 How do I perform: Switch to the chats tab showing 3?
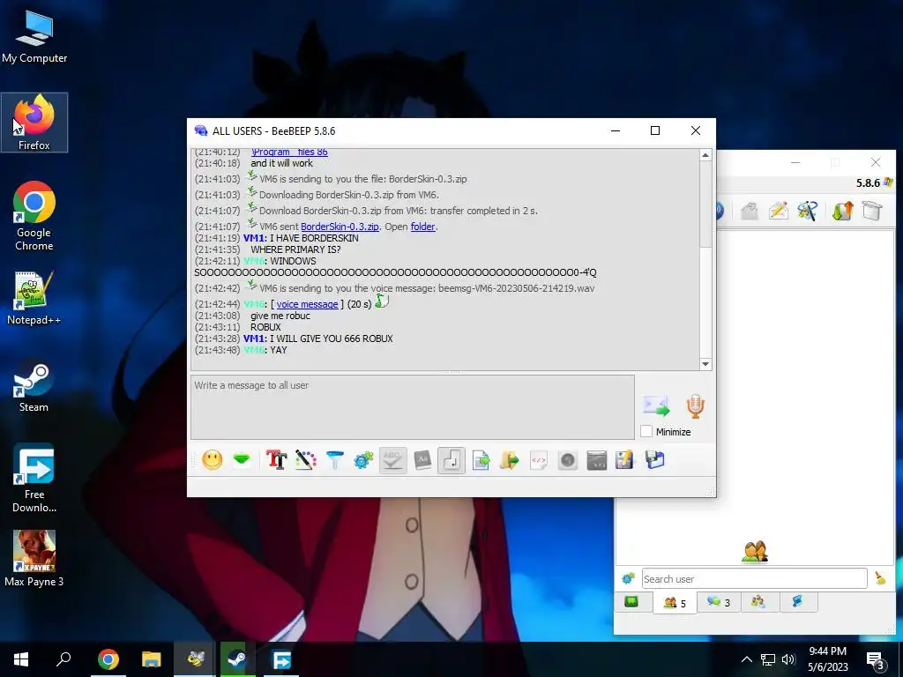click(x=719, y=601)
